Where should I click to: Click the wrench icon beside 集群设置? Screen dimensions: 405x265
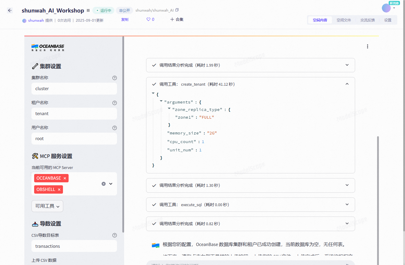tap(35, 66)
